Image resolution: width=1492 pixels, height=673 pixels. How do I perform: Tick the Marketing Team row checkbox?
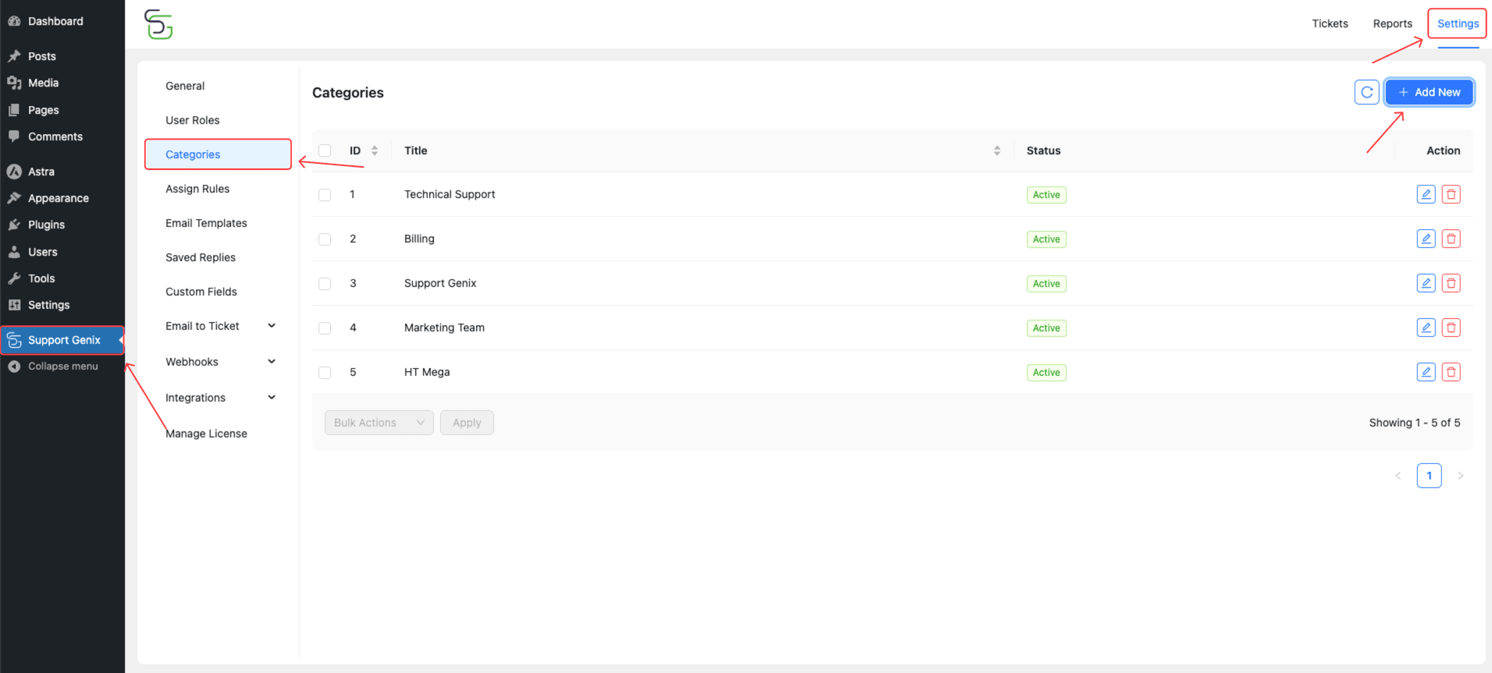325,328
